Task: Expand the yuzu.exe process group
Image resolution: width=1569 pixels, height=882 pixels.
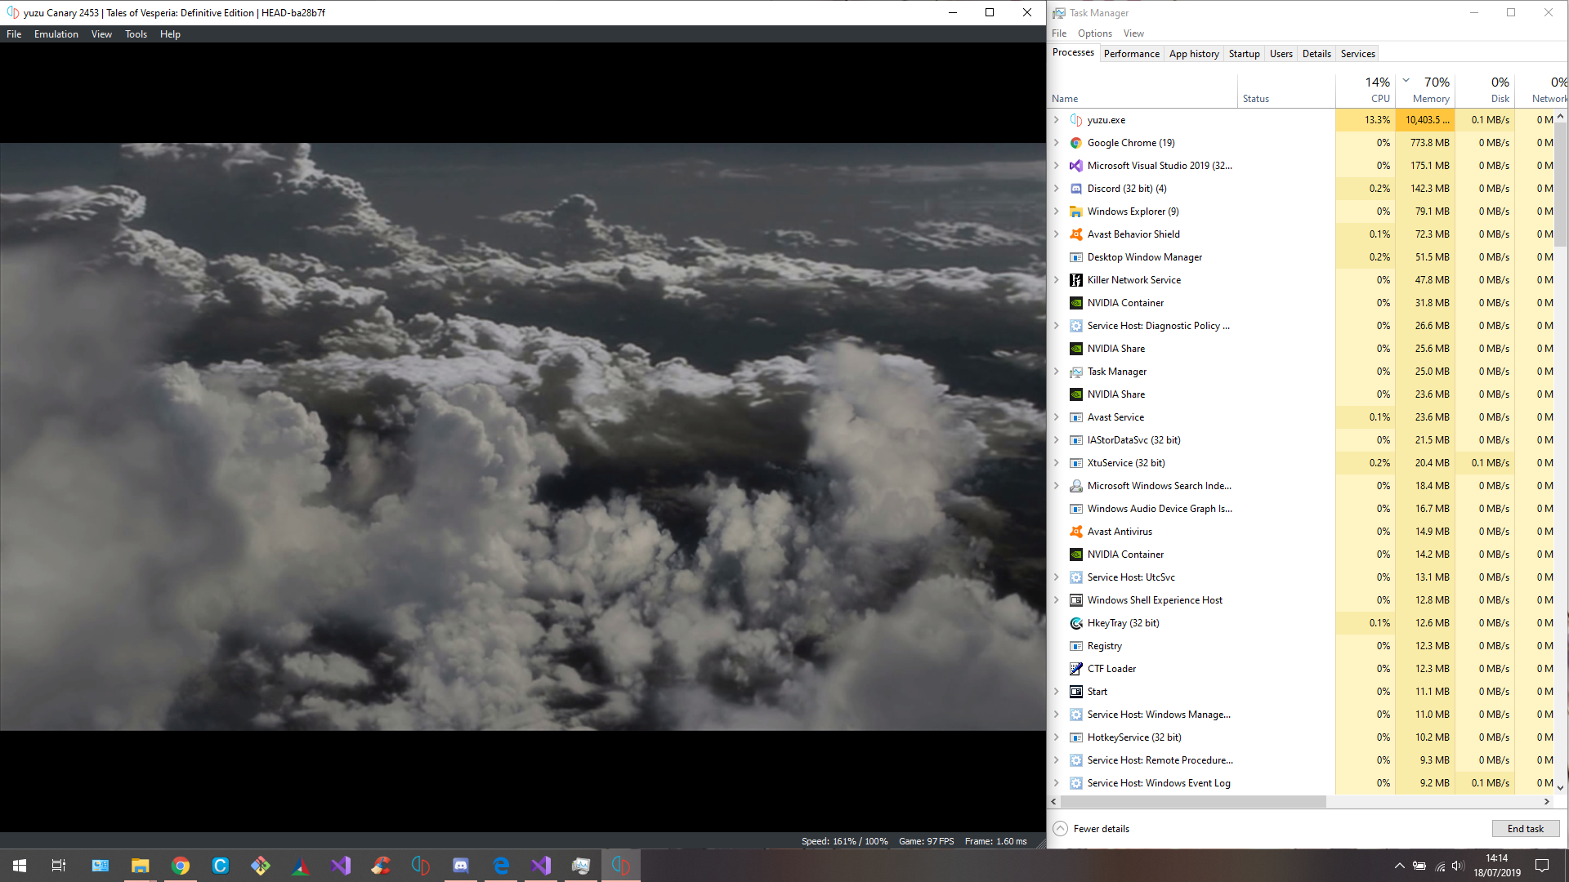Action: (x=1057, y=120)
